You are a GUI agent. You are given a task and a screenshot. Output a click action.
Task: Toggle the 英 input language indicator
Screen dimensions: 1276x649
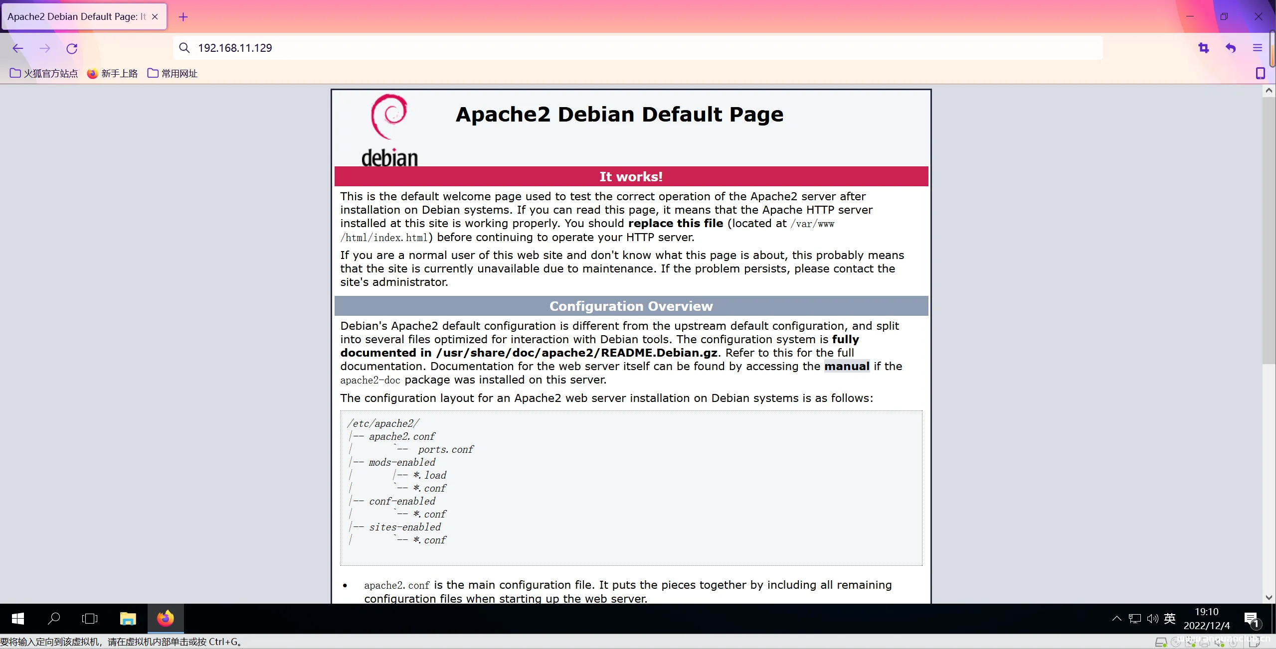click(x=1170, y=619)
